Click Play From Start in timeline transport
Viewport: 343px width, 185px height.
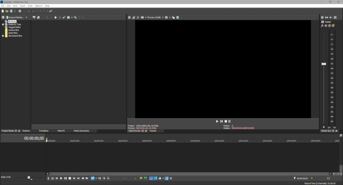57,178
